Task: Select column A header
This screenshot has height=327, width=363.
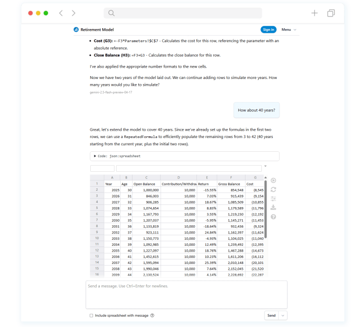Action: (112, 178)
